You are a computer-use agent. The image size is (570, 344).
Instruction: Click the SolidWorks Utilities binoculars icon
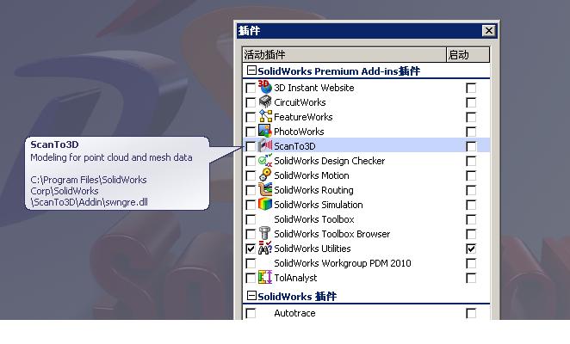click(265, 248)
